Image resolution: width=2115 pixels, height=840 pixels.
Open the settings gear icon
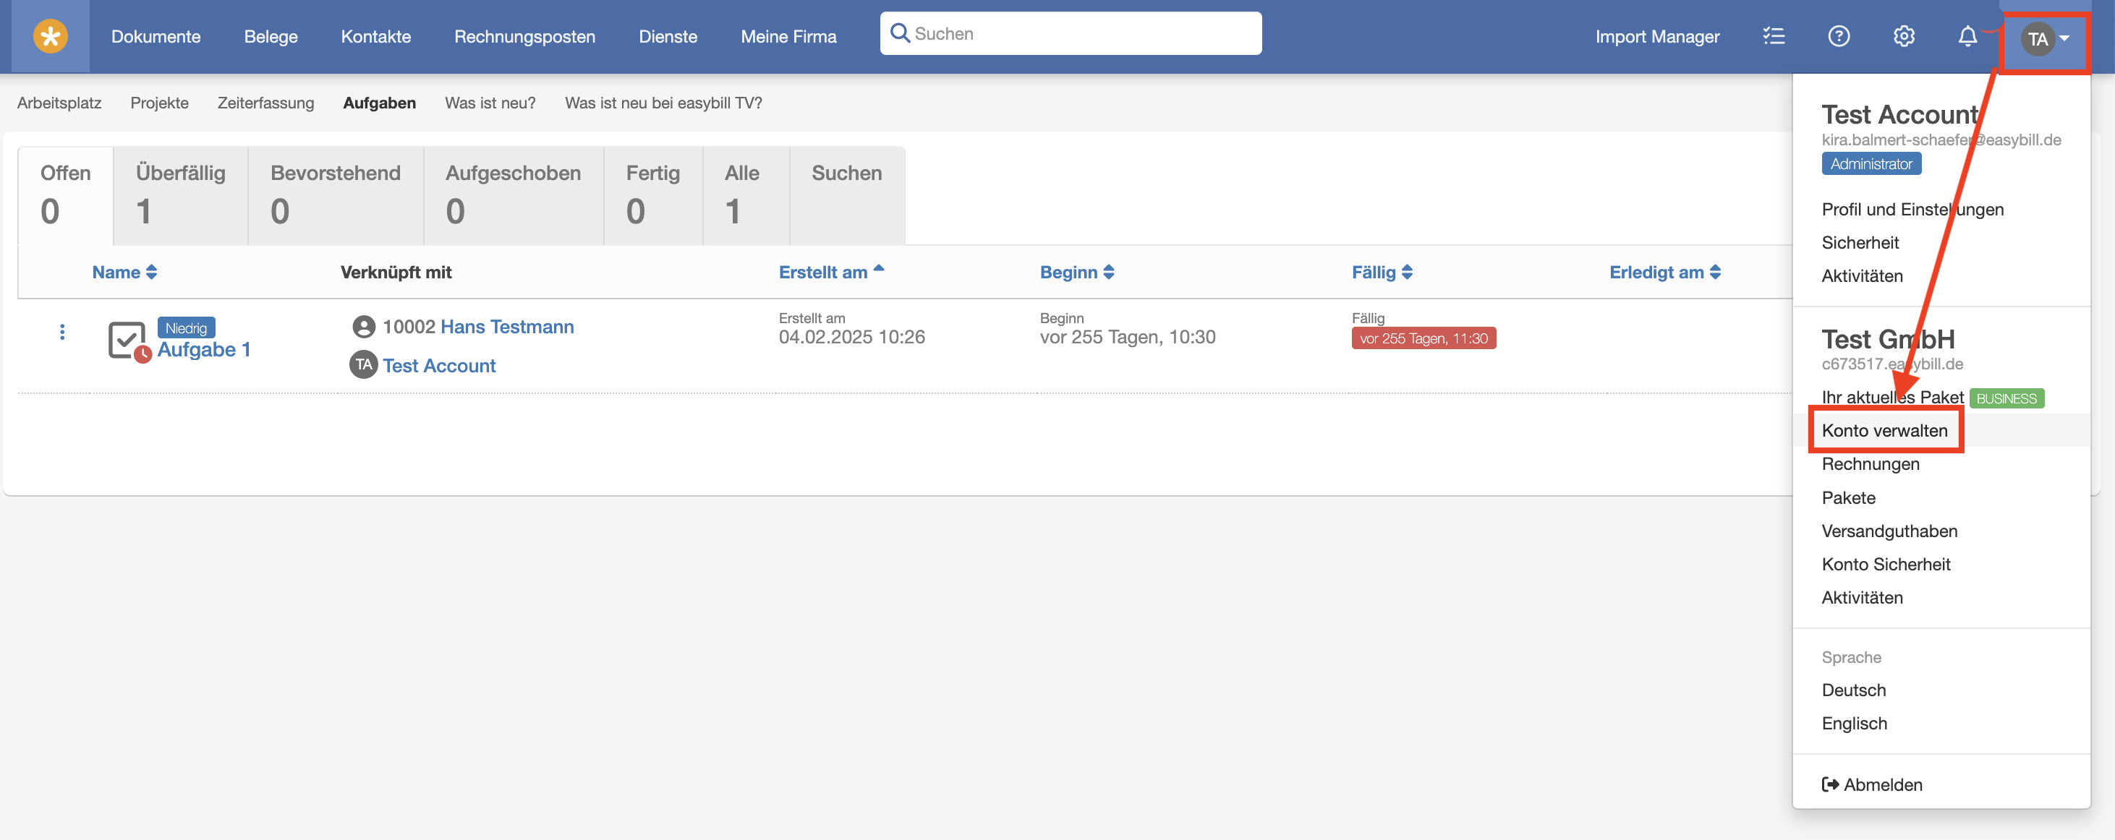coord(1903,36)
